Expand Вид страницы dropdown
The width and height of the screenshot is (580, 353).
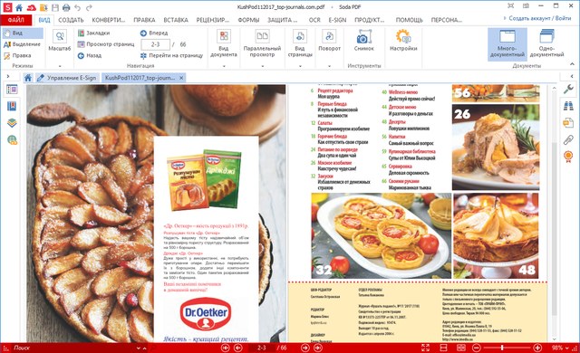300,66
